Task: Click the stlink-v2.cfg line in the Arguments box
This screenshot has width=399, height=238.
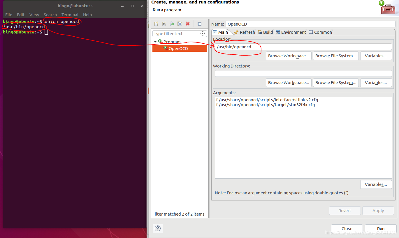Action: tap(266, 100)
